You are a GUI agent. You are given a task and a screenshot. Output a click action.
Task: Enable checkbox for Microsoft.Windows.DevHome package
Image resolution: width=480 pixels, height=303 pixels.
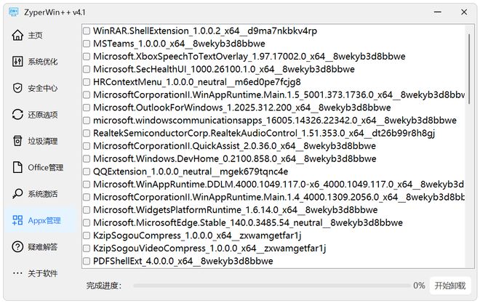[x=87, y=158]
